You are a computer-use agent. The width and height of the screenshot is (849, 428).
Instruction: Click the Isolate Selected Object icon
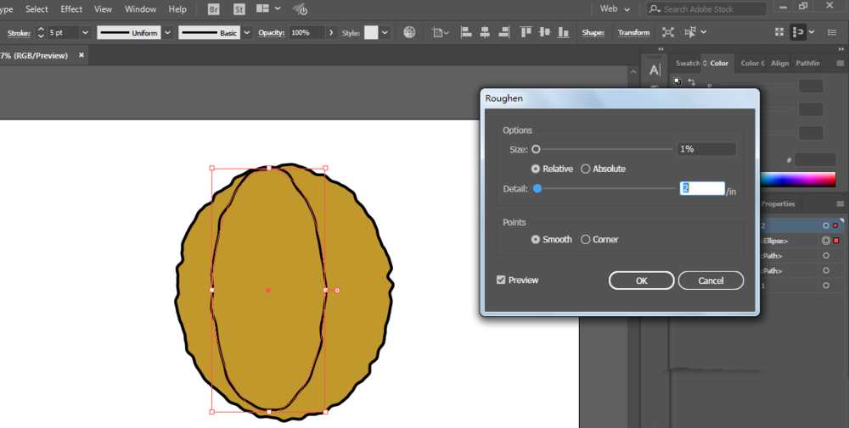tap(668, 32)
